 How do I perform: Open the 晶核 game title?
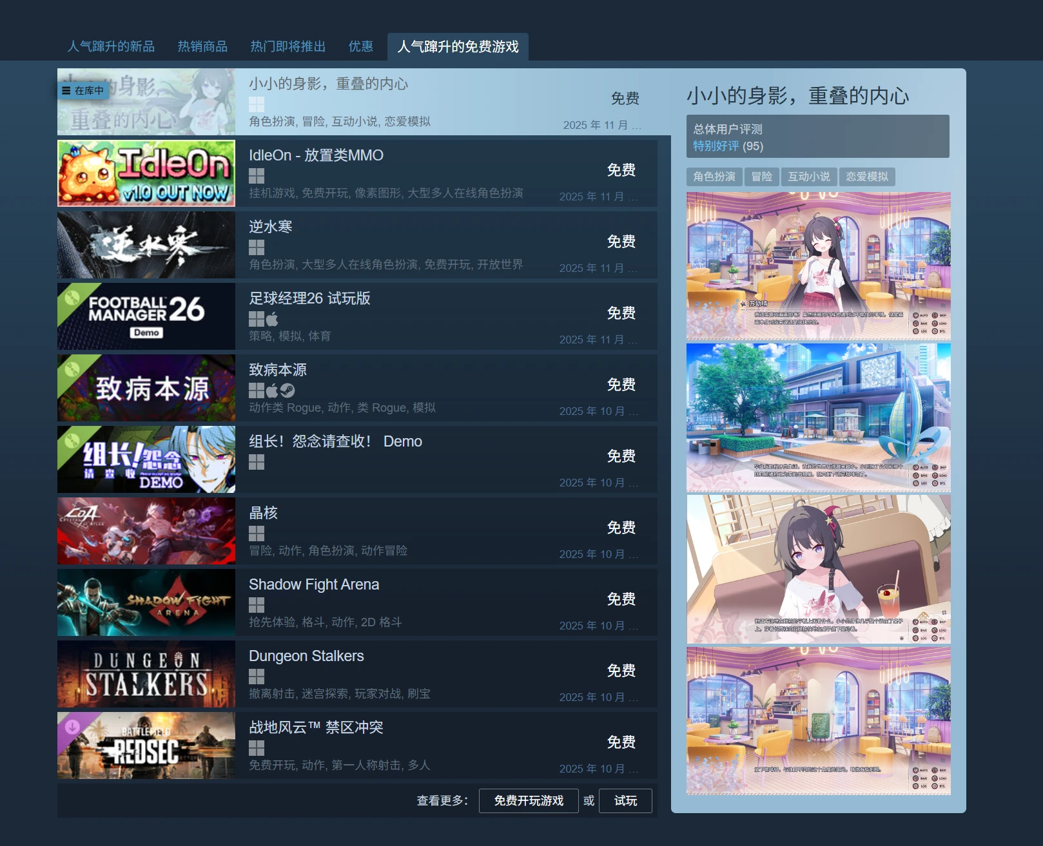[263, 513]
